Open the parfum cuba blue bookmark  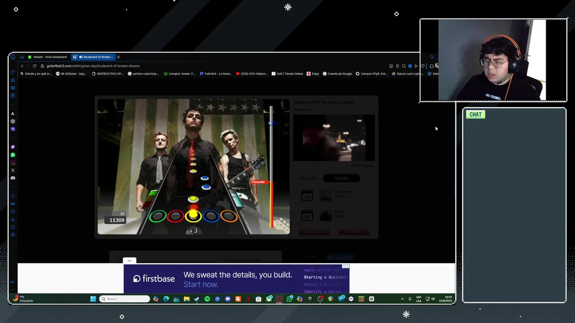pos(143,74)
